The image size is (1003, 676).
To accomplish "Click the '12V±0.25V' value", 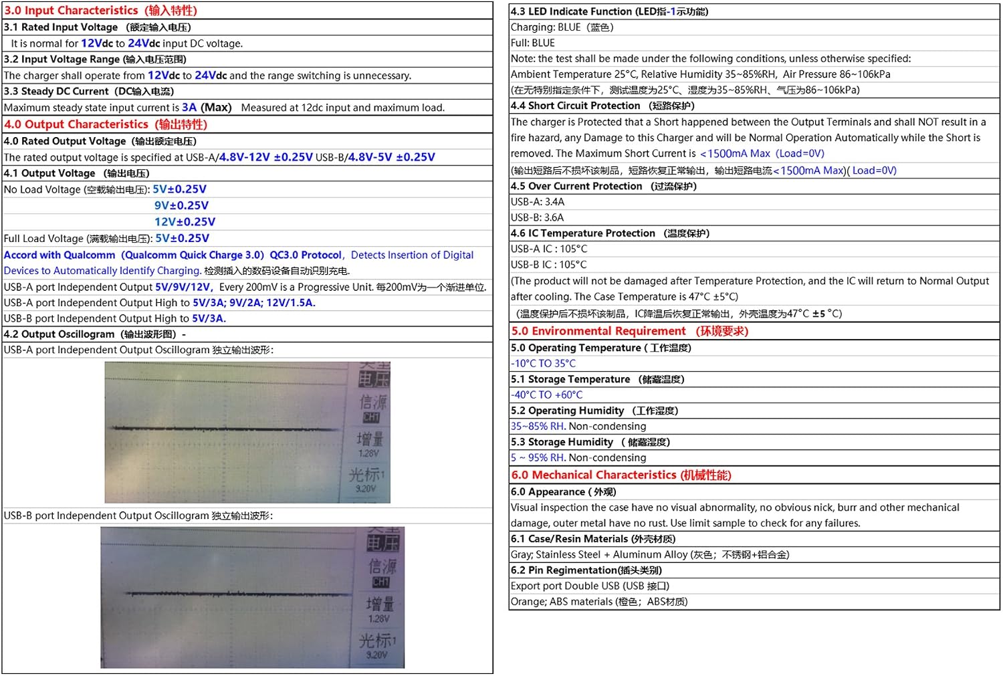I will pos(185,221).
